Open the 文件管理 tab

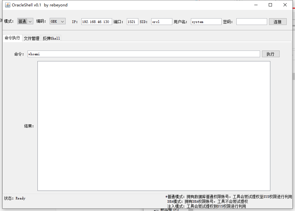pos(31,38)
